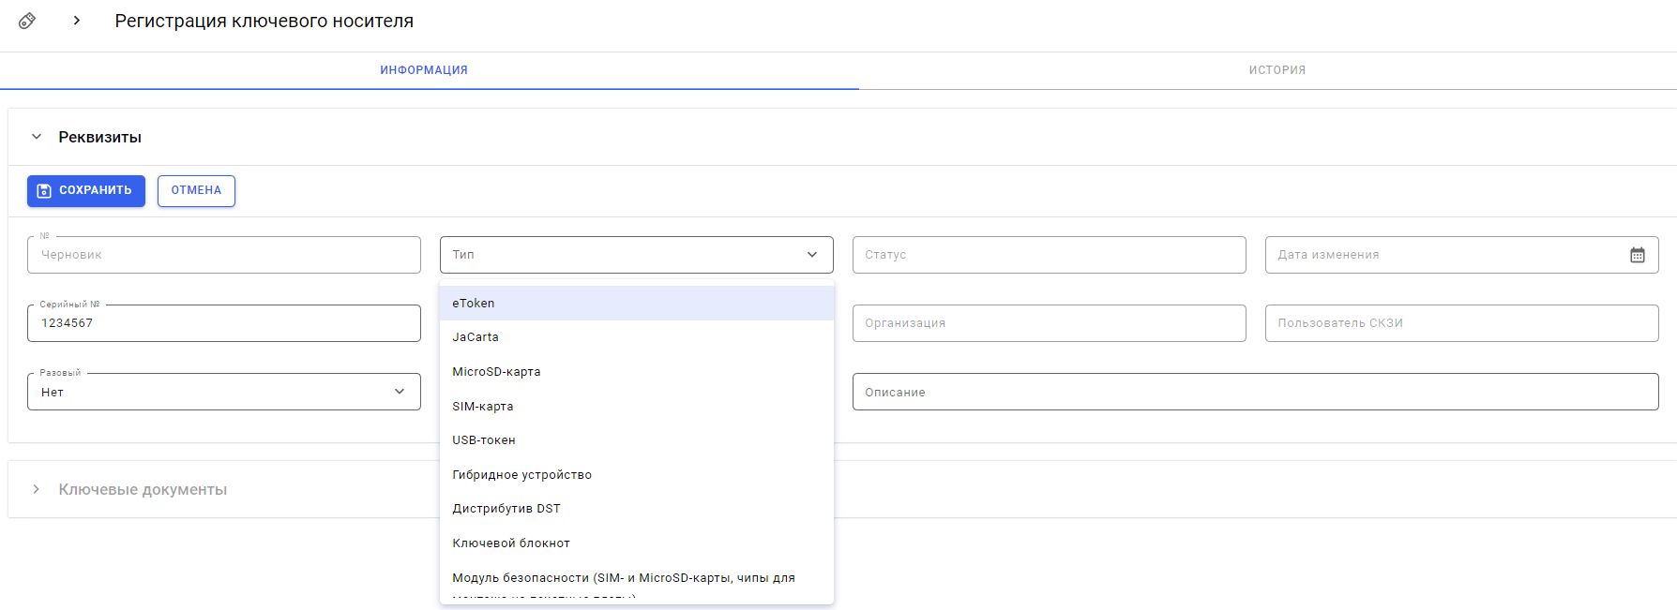Click the Сохранить save button
The image size is (1677, 610).
coord(86,191)
